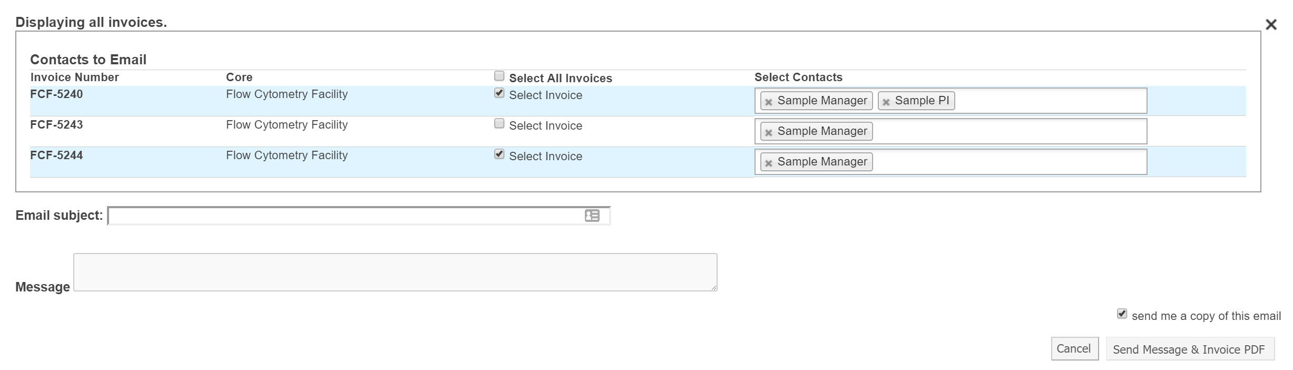Click the Cancel button

[1074, 349]
